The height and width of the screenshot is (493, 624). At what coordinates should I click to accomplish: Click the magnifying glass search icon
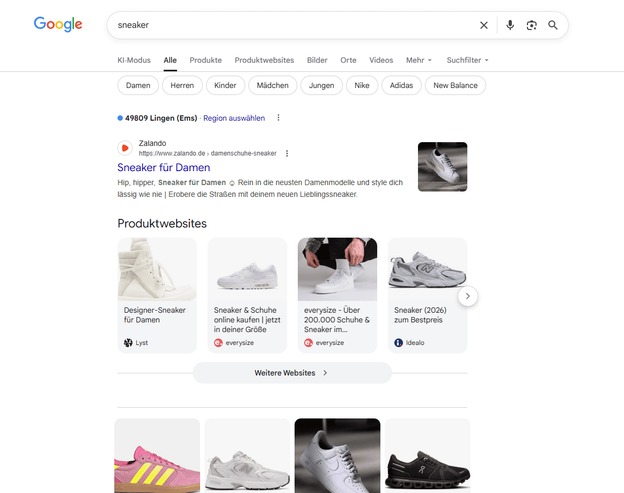click(553, 25)
